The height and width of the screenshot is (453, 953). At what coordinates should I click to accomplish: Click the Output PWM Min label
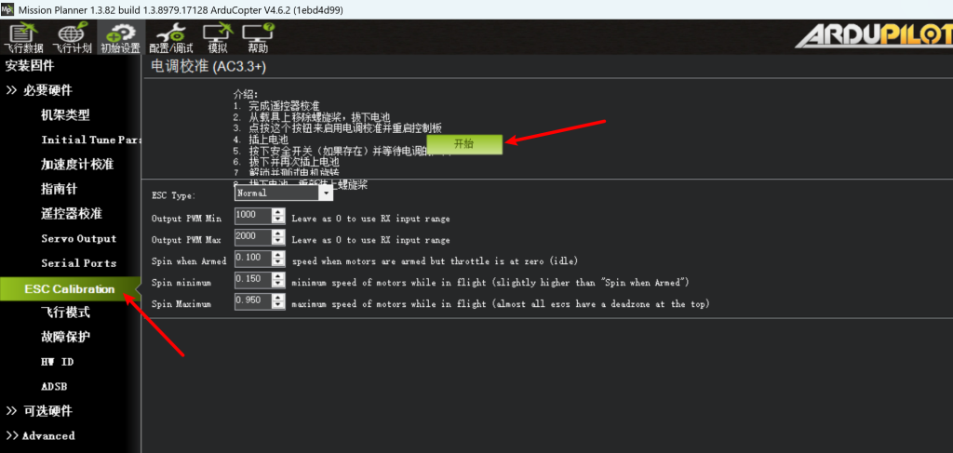click(186, 218)
